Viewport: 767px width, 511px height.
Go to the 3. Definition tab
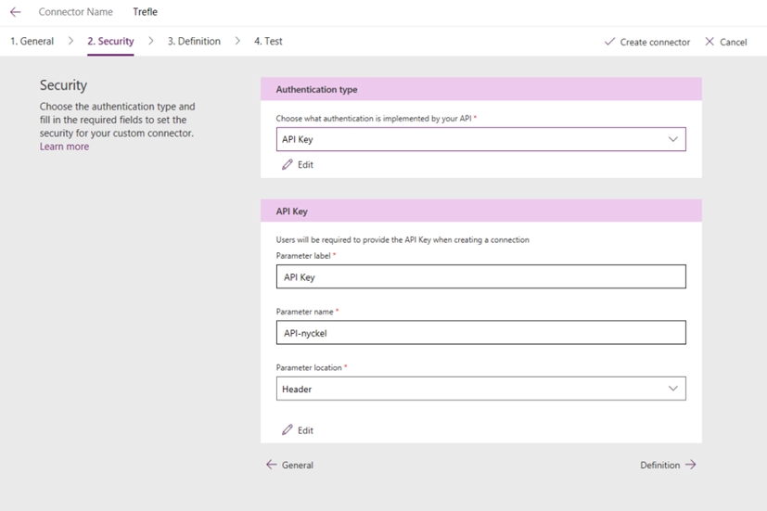(194, 41)
